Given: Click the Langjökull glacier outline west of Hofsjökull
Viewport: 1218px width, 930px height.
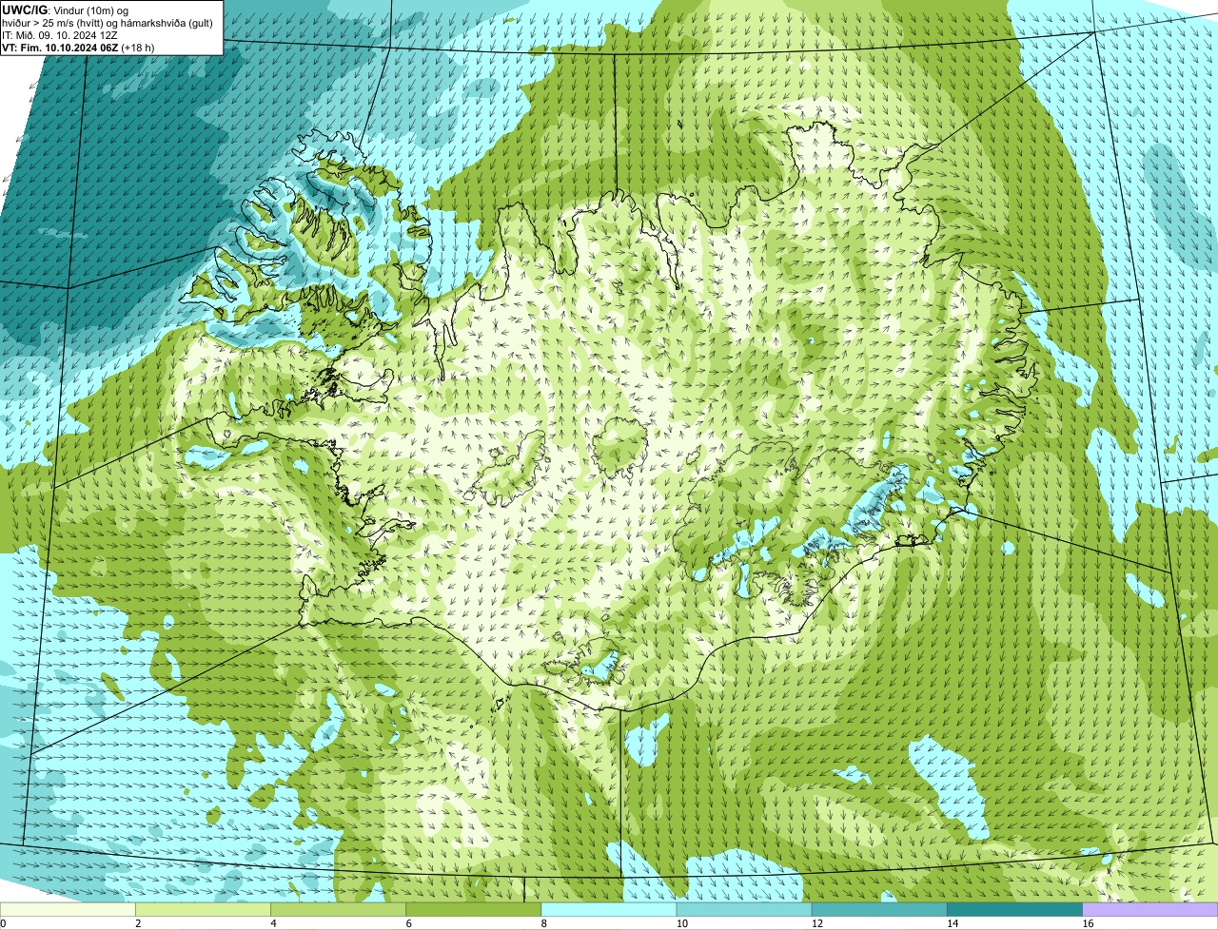Looking at the screenshot, I should coord(507,468).
